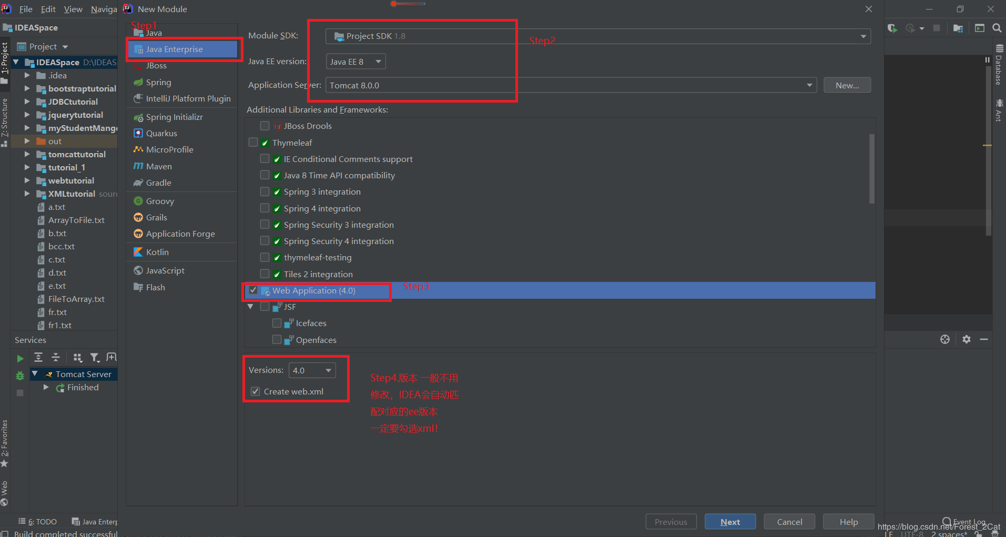Open the Versions 4.0 dropdown
Screen dimensions: 1006x537
312,370
